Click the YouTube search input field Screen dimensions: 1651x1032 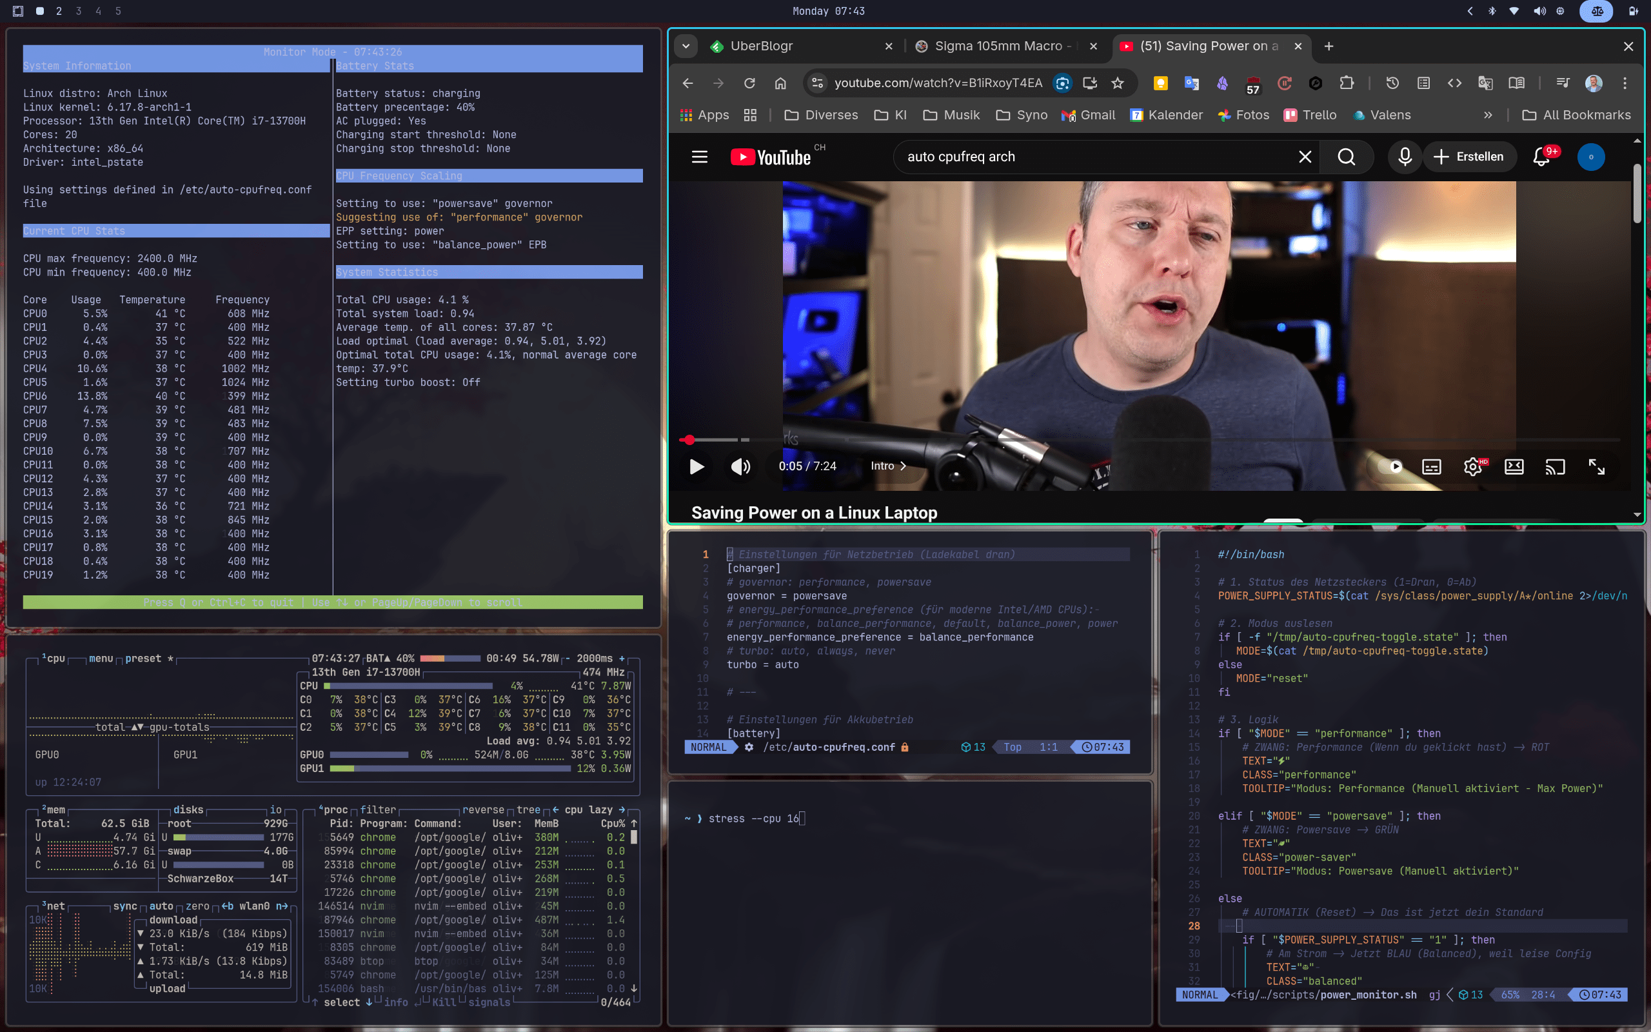point(1092,157)
